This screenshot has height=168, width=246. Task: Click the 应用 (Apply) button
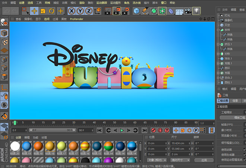pyautogui.click(x=204, y=160)
